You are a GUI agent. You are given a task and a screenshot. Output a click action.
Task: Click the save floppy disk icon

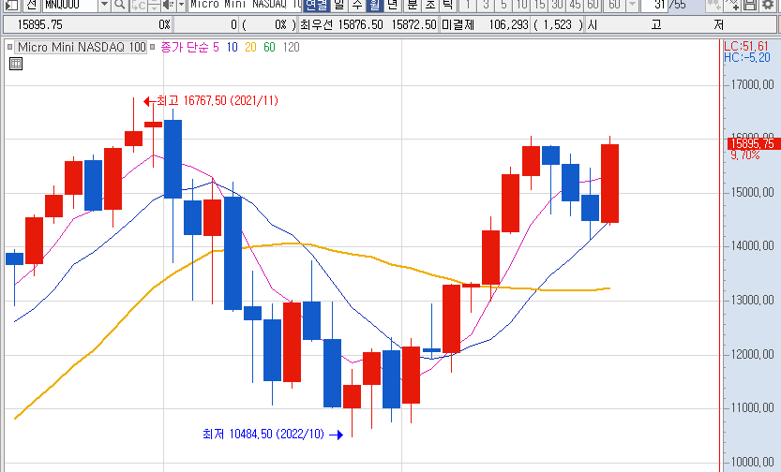750,5
